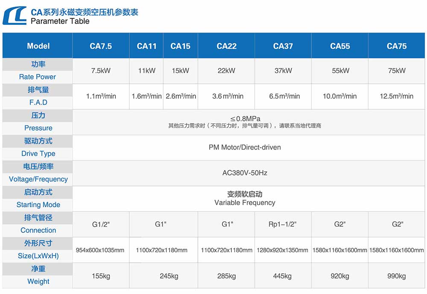Screen dimensions: 427x294
Task: Click the Starting Mode row label
Action: 38,205
